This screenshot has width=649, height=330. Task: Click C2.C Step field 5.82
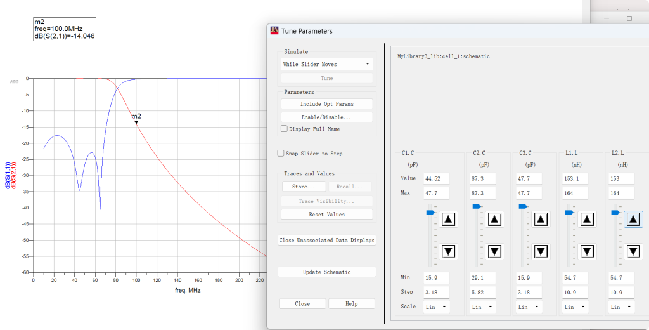(482, 293)
